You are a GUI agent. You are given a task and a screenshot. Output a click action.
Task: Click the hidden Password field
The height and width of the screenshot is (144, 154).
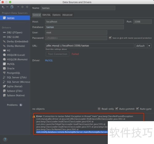pos(76,38)
